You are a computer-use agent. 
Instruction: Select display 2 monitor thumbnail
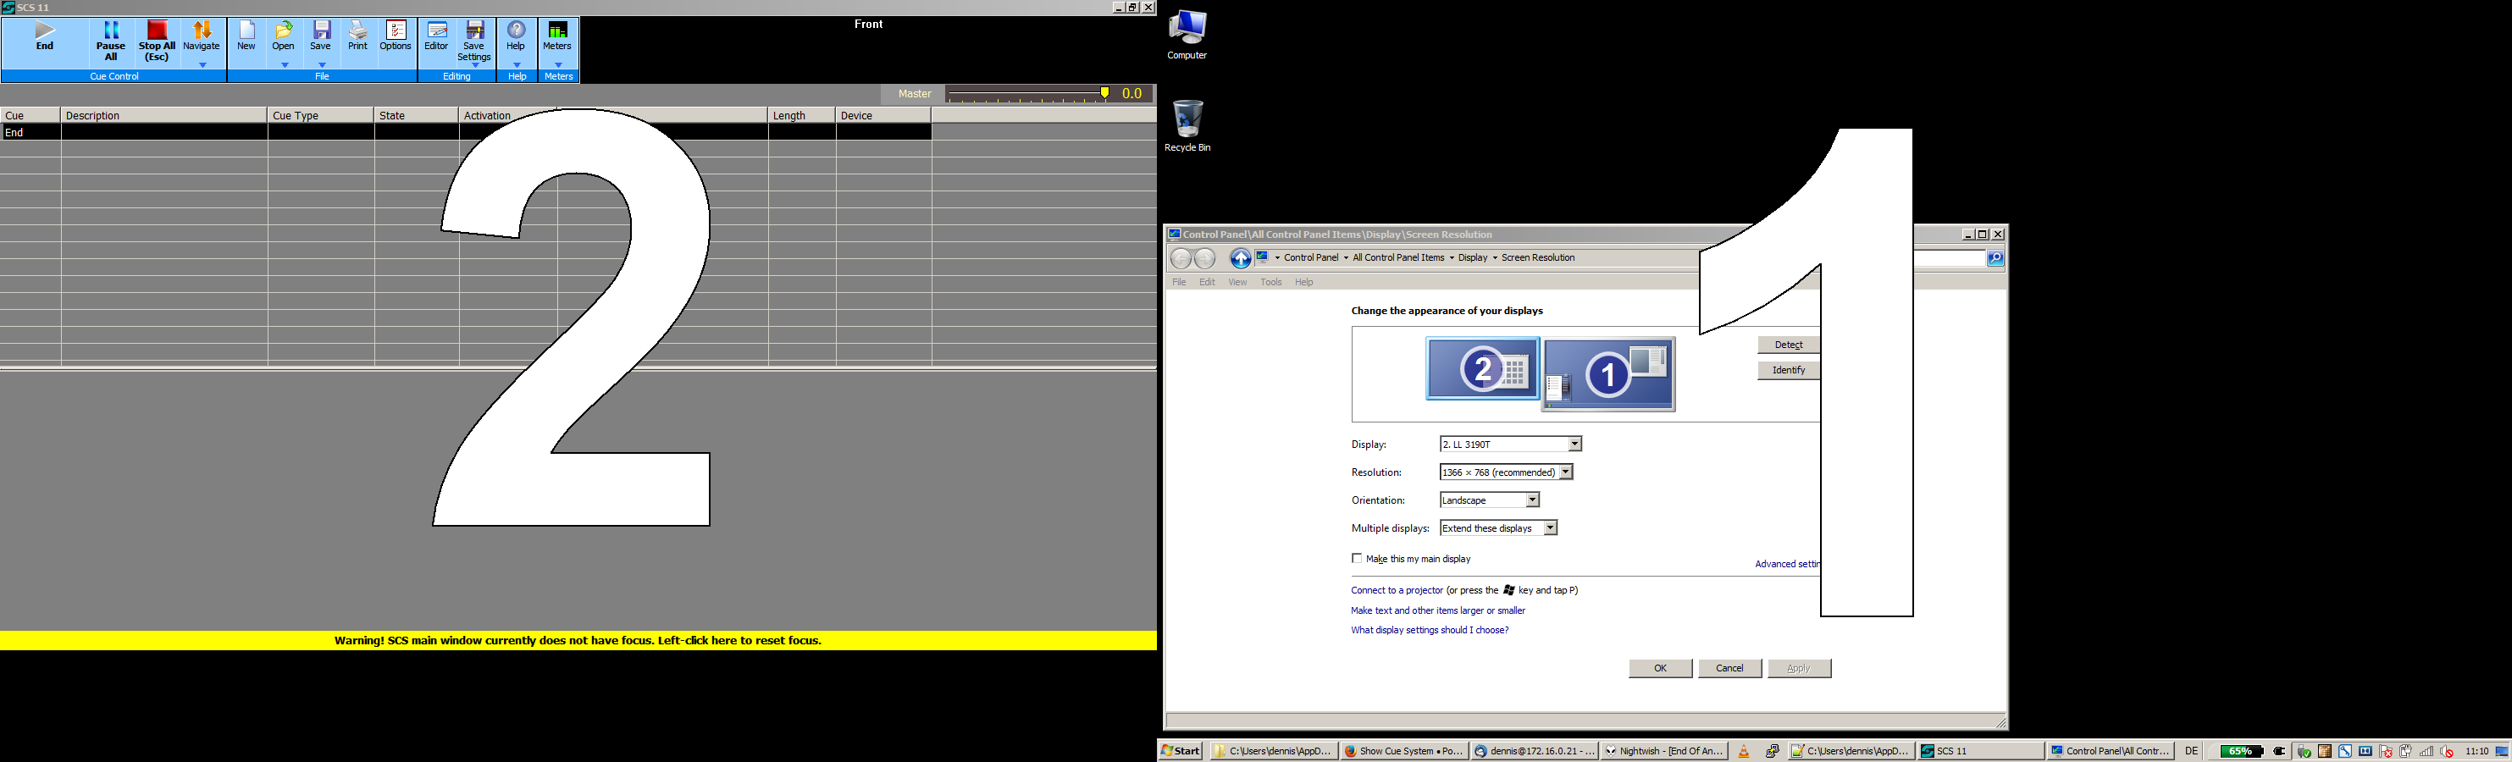coord(1482,368)
